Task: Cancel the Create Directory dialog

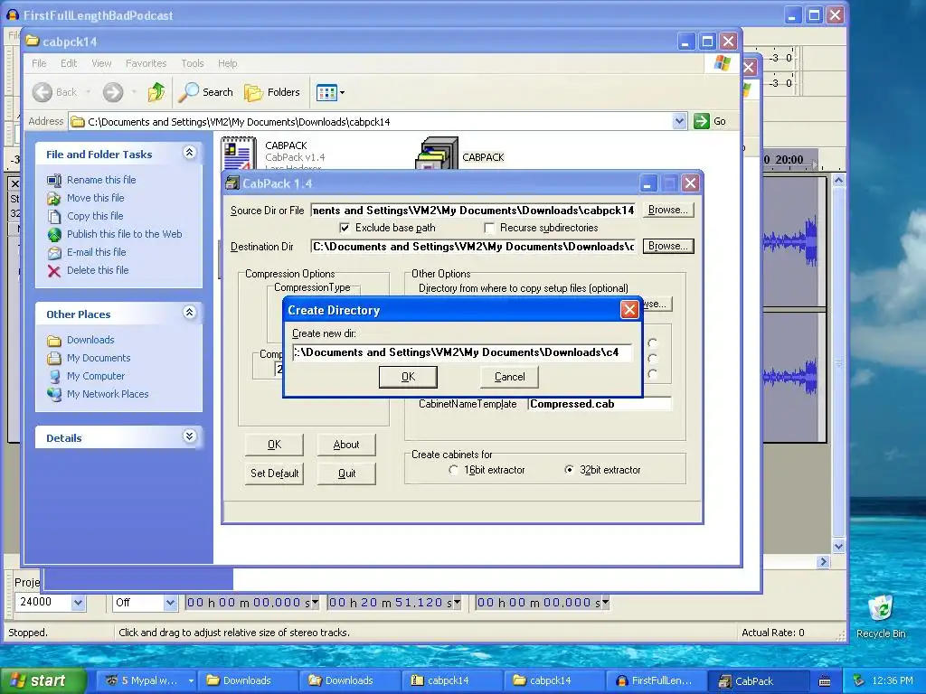Action: 509,377
